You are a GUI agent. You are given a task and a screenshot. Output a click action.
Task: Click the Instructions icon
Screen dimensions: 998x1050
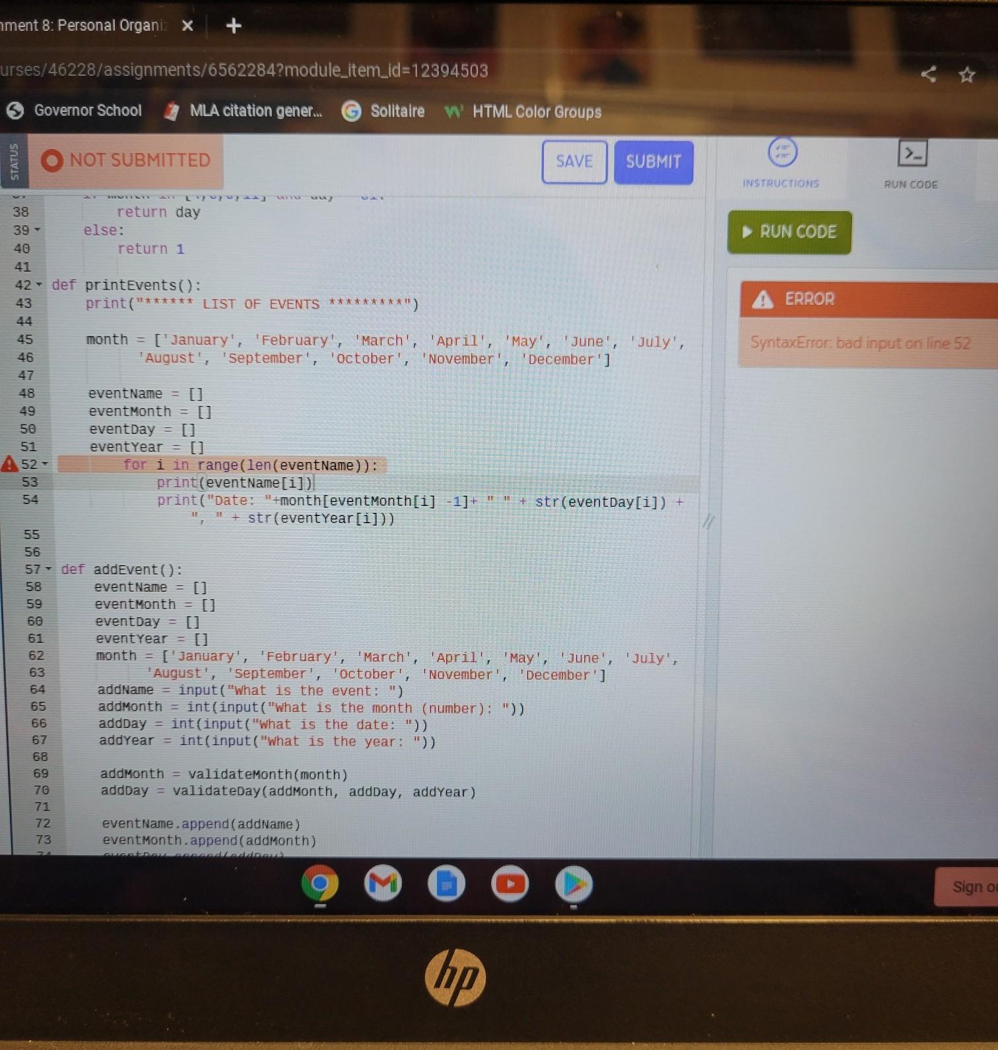click(x=782, y=152)
